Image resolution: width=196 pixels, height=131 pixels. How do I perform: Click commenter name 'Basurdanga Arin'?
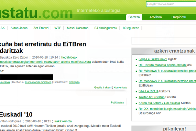point(150,113)
